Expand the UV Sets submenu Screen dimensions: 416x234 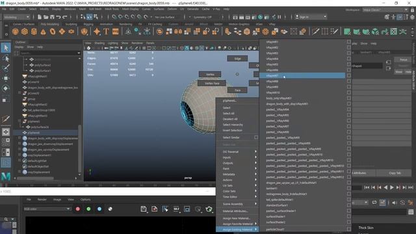[x=237, y=185]
